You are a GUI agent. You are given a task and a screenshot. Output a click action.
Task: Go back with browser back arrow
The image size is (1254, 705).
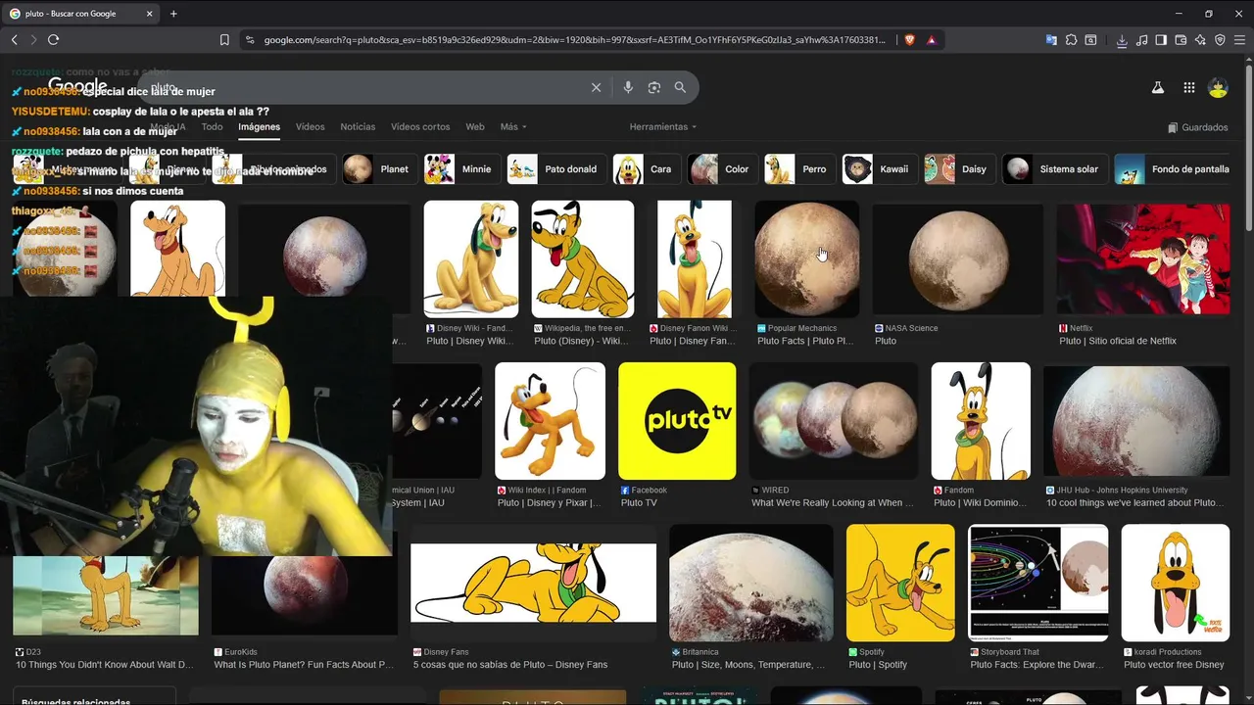point(14,39)
